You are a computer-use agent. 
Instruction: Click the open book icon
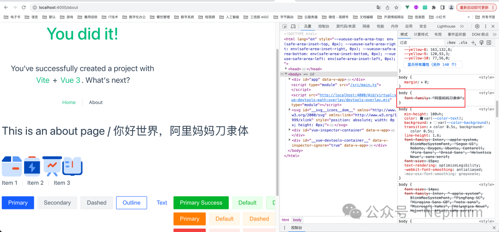(72, 166)
